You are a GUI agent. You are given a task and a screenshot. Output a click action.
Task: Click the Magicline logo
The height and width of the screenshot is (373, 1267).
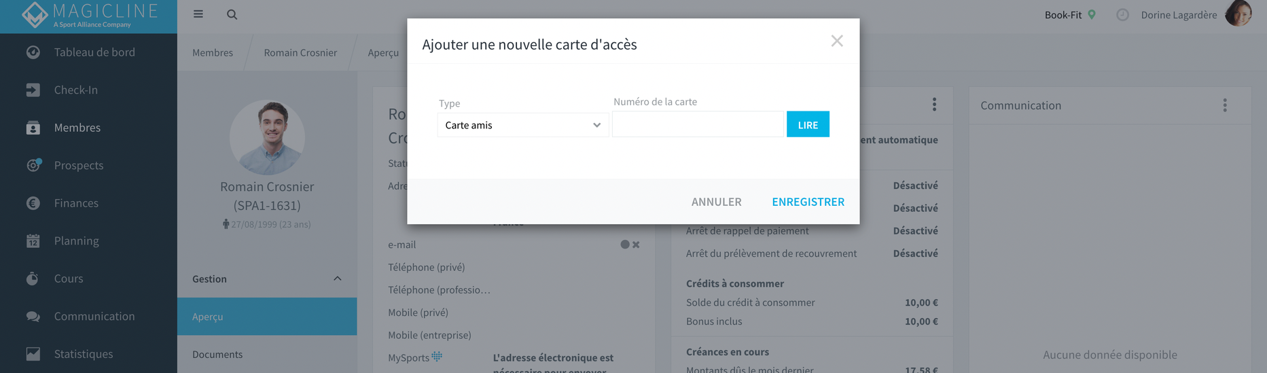89,15
